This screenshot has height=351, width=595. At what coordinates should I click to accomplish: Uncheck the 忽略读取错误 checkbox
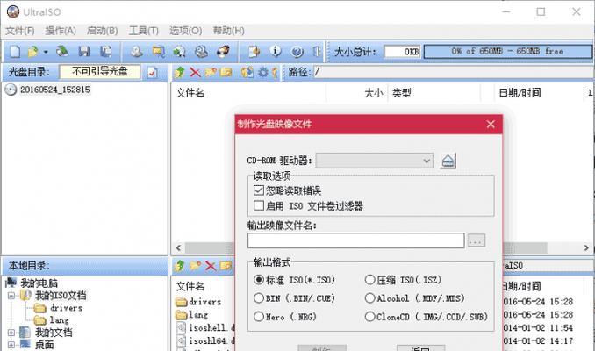[259, 190]
